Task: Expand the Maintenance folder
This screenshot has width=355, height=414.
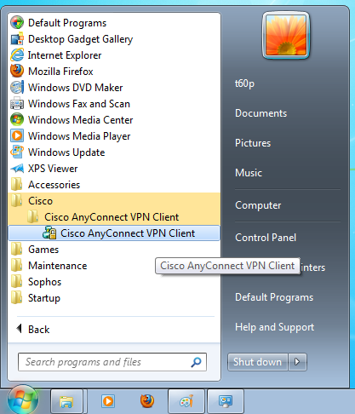Action: pyautogui.click(x=114, y=266)
